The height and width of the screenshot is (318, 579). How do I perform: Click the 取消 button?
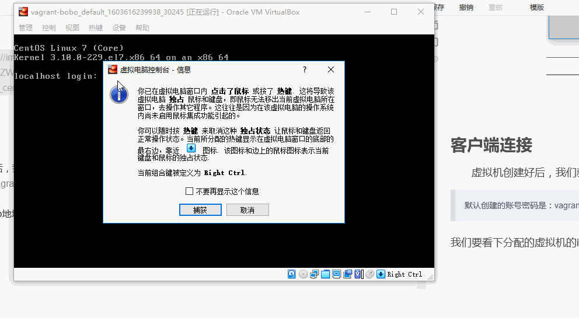click(247, 210)
